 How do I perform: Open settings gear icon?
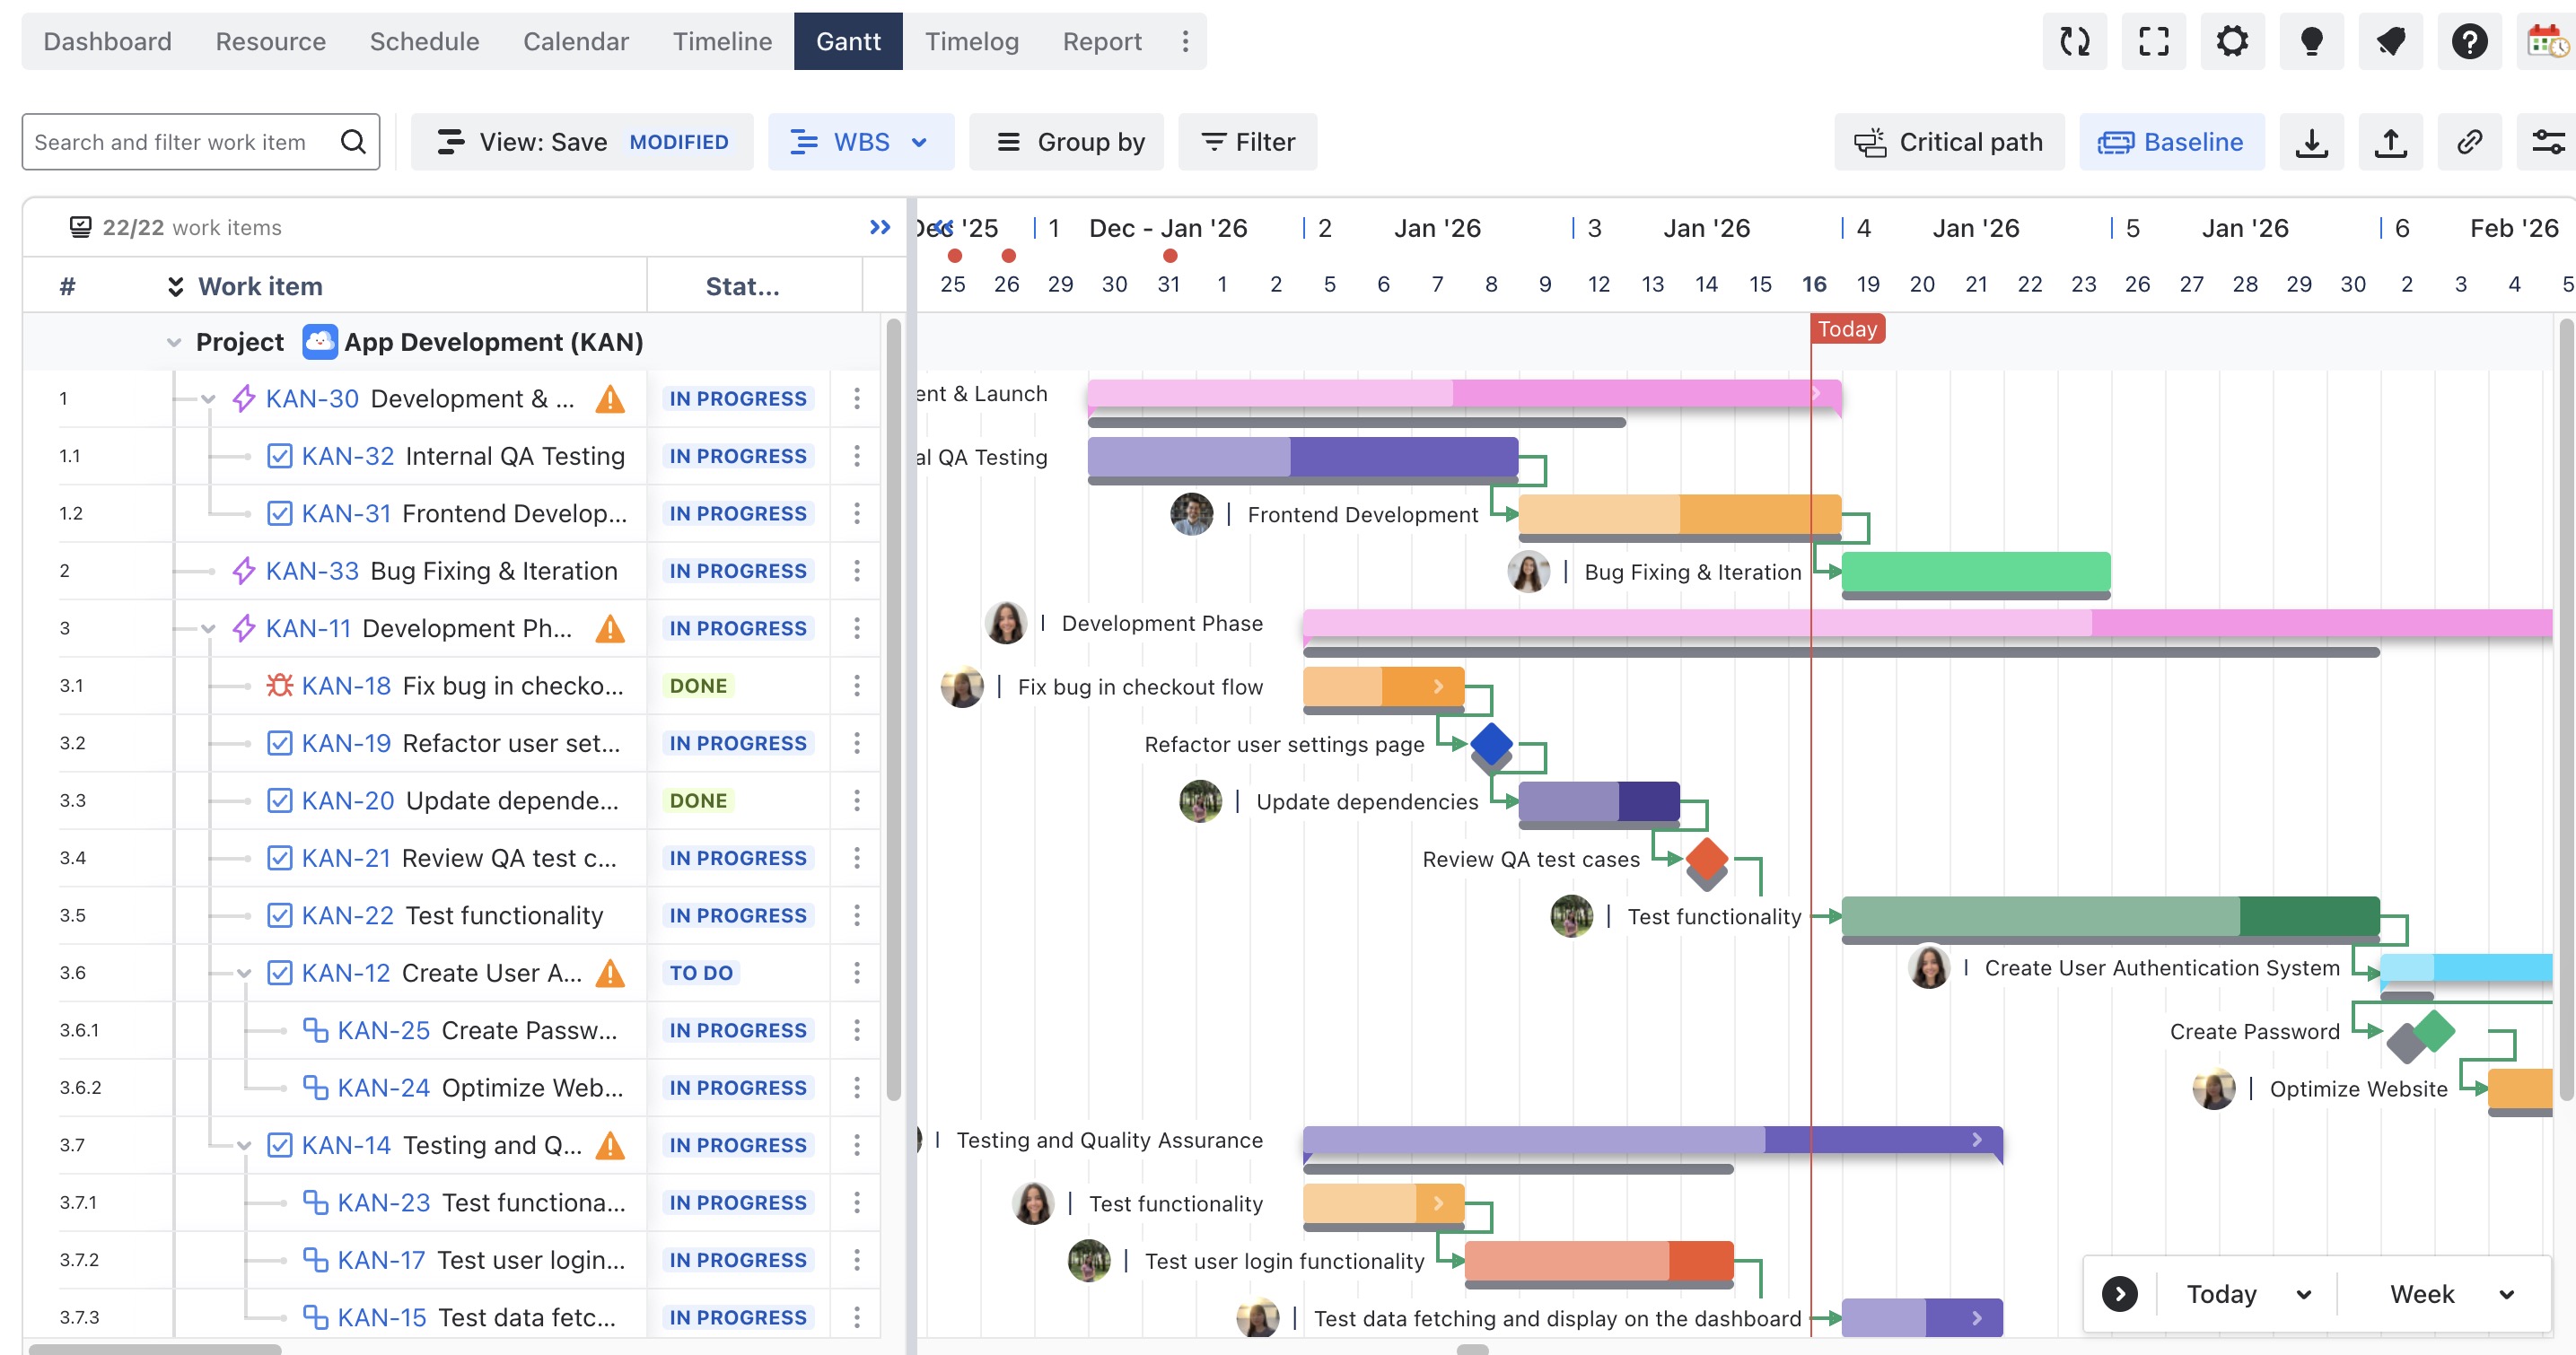(2232, 41)
